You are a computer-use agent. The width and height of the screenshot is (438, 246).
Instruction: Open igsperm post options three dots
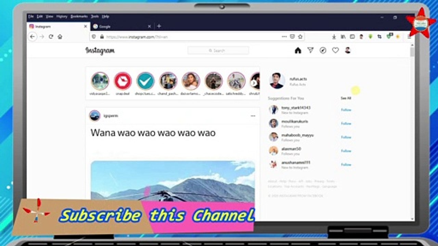tap(253, 116)
